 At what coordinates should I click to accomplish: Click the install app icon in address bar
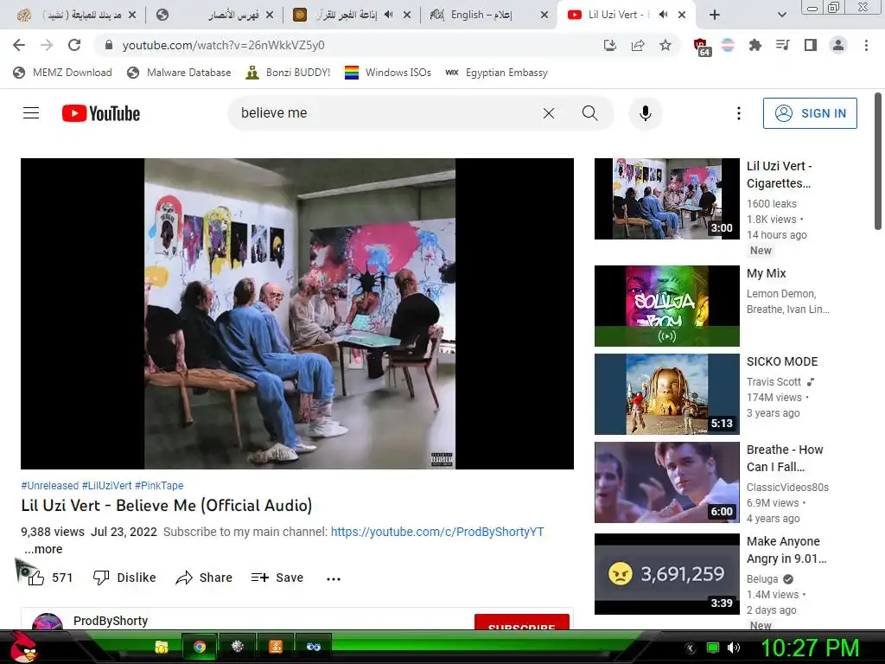609,45
